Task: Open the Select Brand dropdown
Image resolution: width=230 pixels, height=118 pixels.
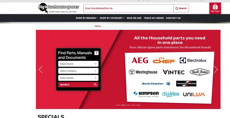Action: tap(78, 64)
